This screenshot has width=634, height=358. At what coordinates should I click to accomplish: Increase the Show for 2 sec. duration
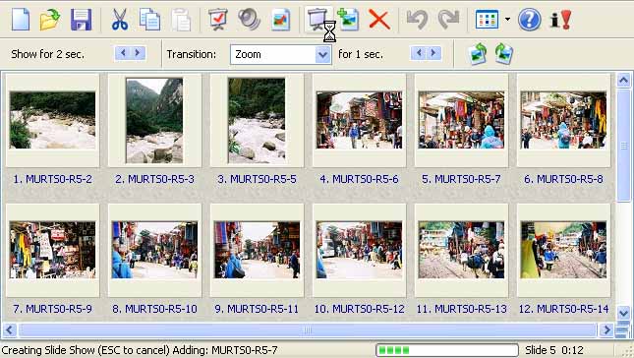(x=138, y=53)
